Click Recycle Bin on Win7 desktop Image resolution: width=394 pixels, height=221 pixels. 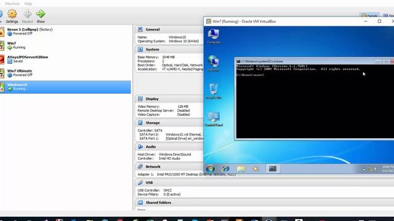pos(214,91)
